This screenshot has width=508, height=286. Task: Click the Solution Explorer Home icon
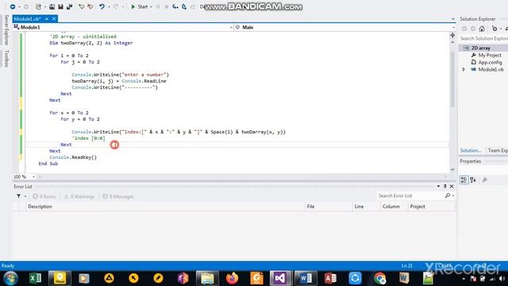coord(482,29)
